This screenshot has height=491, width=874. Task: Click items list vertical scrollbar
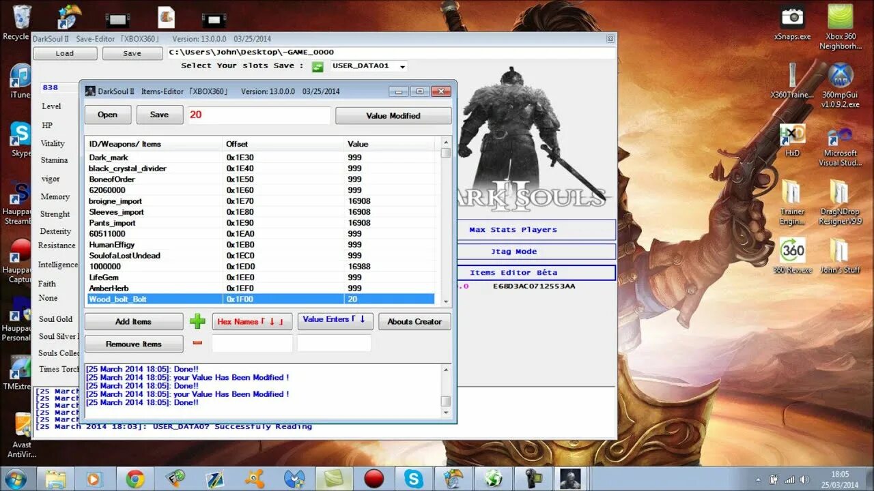pos(446,221)
